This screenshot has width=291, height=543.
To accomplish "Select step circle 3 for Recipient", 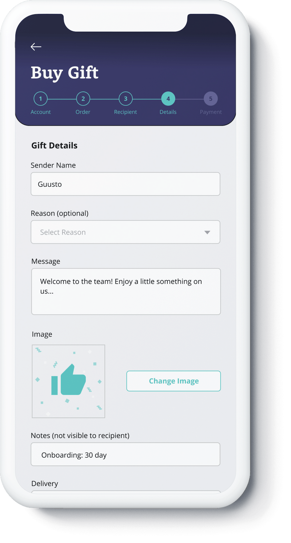I will [125, 98].
